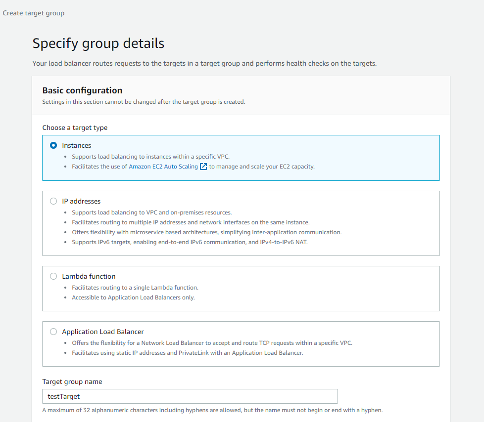Click the Basic configuration section heading
Screen dimensions: 484x422
point(83,90)
